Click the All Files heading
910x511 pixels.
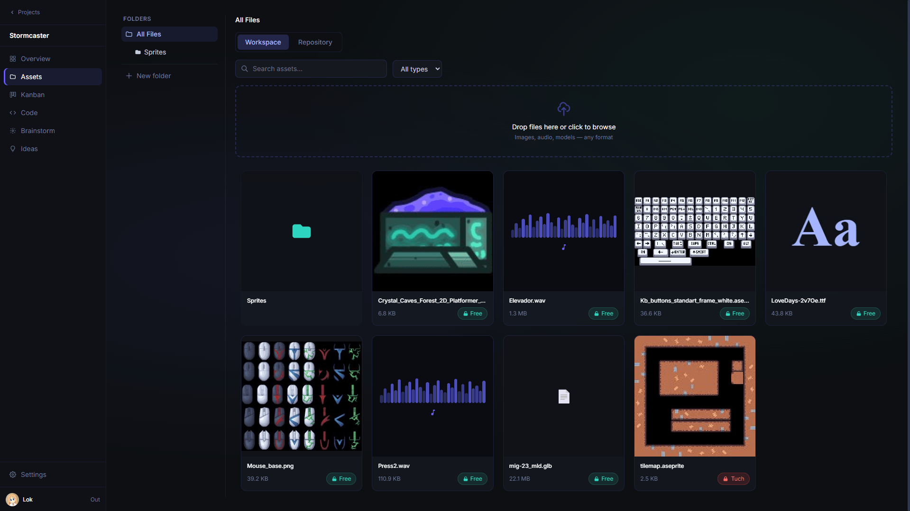pos(247,20)
